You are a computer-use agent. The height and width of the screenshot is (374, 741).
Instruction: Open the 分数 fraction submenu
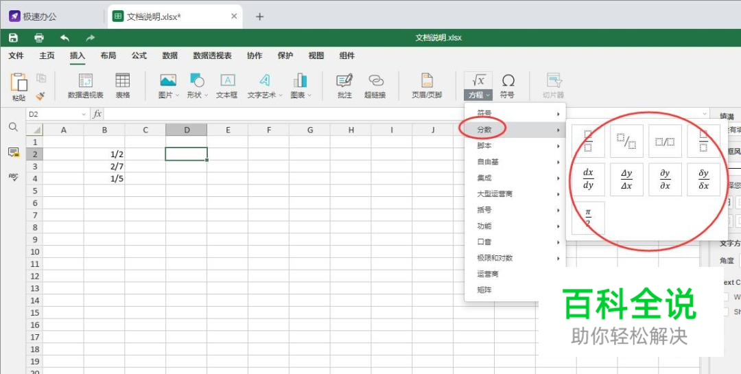click(x=515, y=130)
